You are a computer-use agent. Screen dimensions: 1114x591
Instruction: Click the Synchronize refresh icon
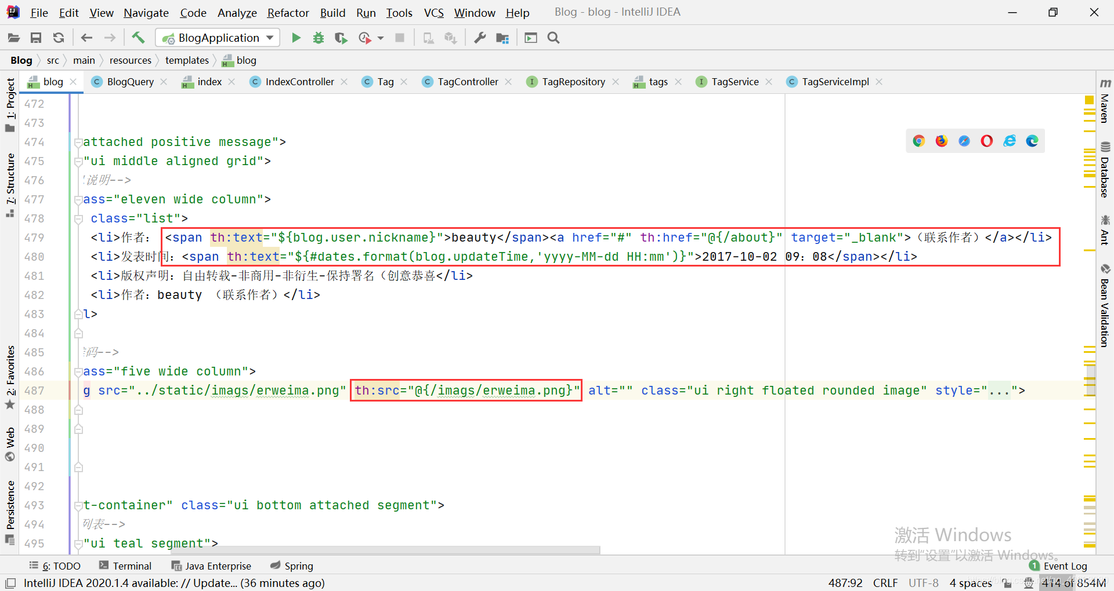coord(59,38)
